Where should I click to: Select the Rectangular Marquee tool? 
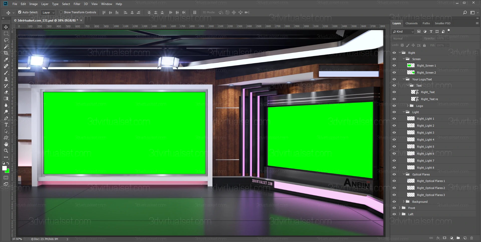point(6,34)
